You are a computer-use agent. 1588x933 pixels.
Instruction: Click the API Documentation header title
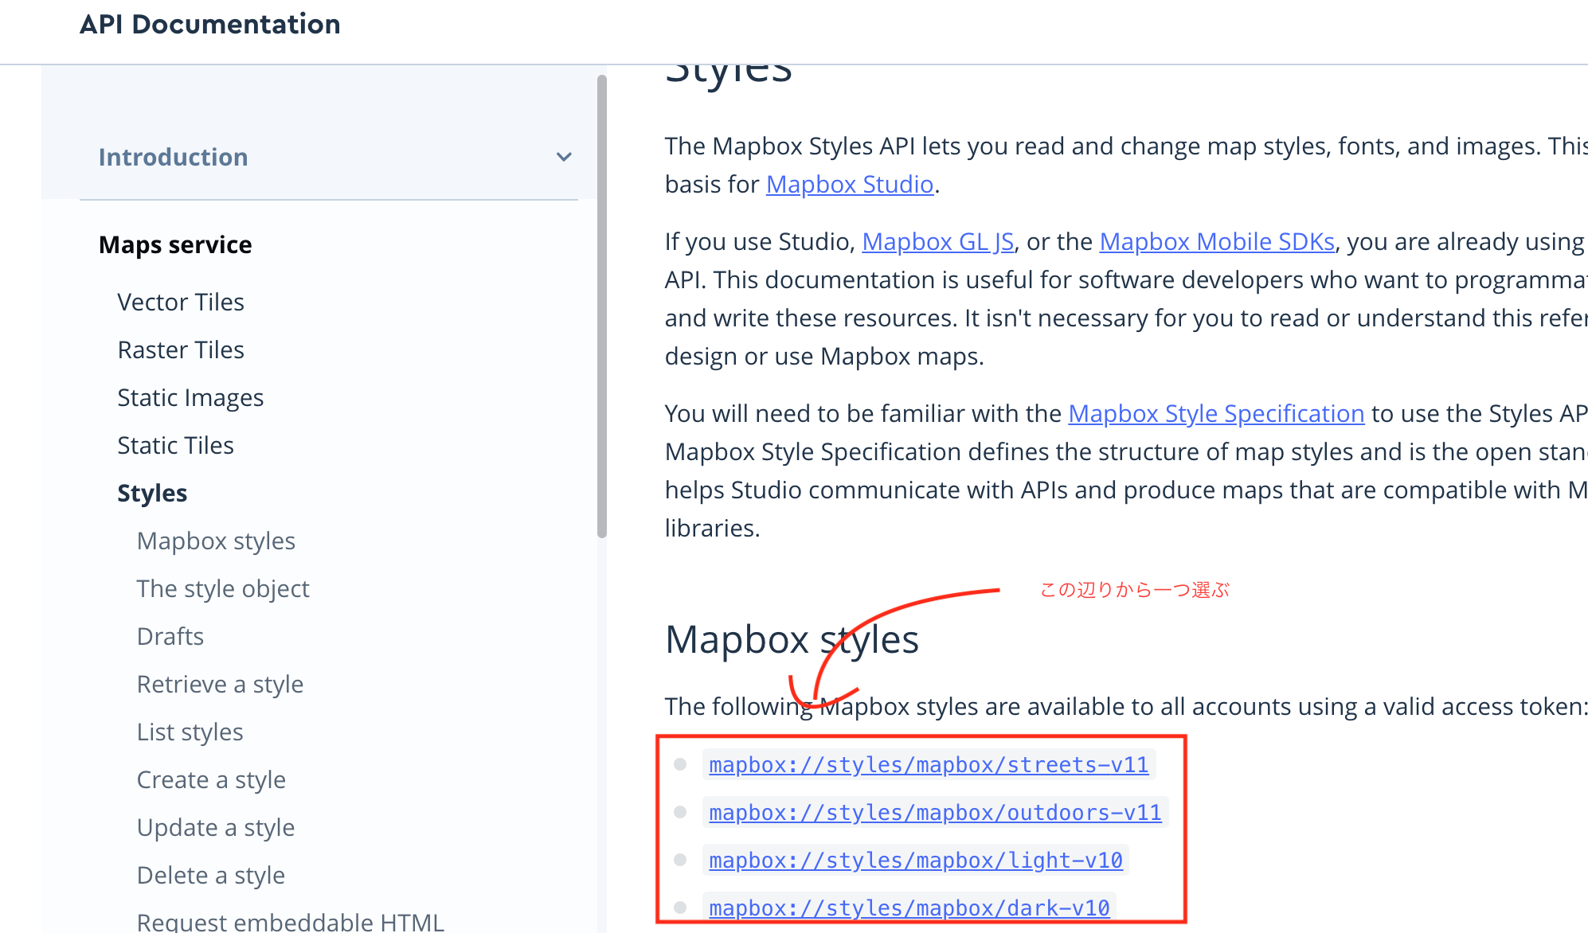tap(210, 24)
